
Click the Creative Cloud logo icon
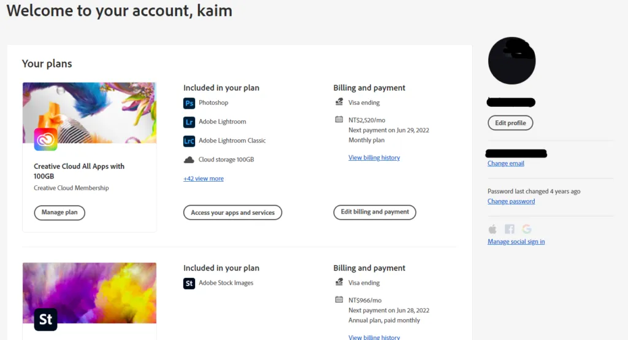(x=45, y=139)
